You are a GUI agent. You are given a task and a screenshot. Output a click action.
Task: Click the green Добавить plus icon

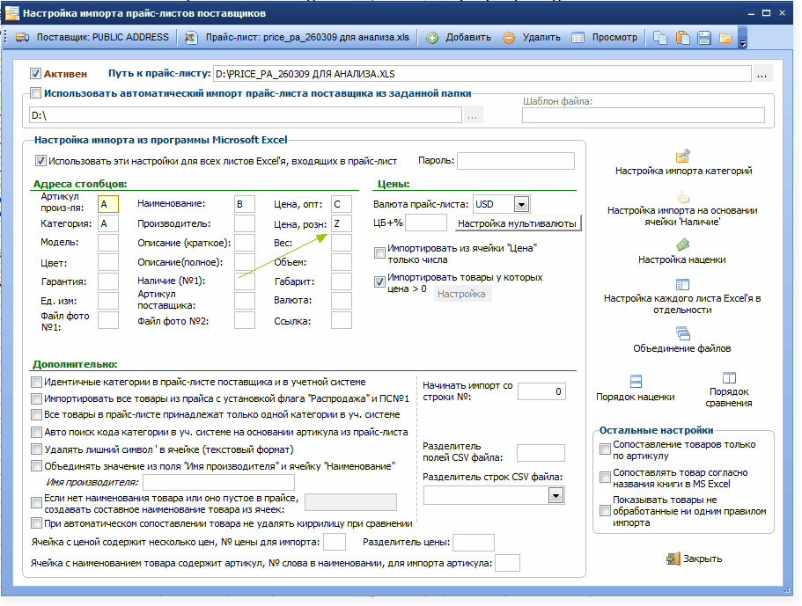432,38
